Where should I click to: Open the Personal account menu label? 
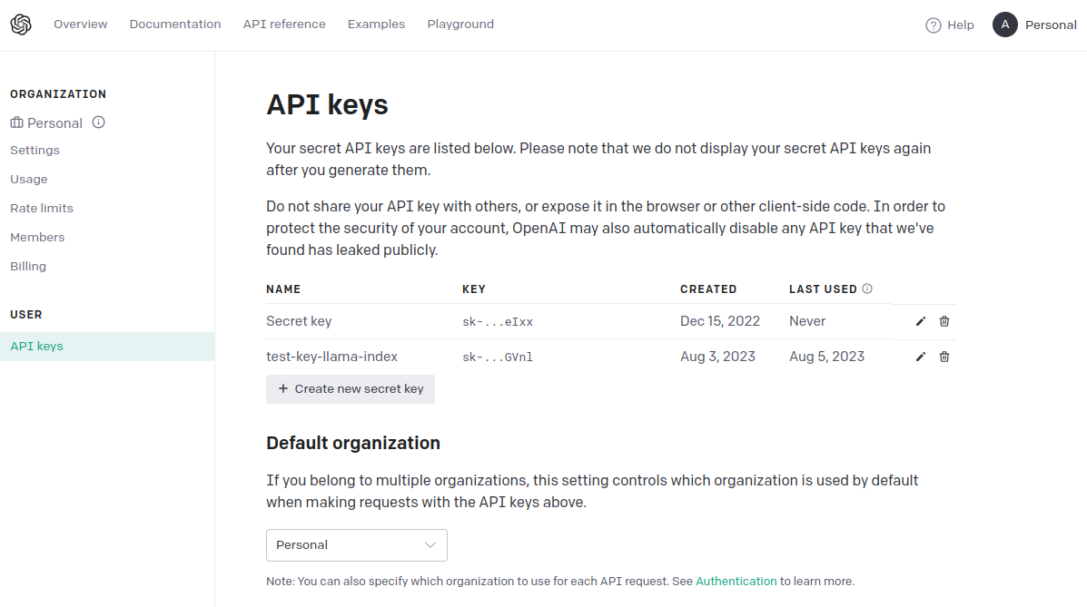point(1051,24)
